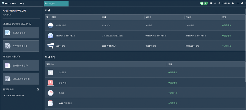Viewport: 246px width, 110px height.
Task: Select the 라이센스 tab
Action: point(56,4)
